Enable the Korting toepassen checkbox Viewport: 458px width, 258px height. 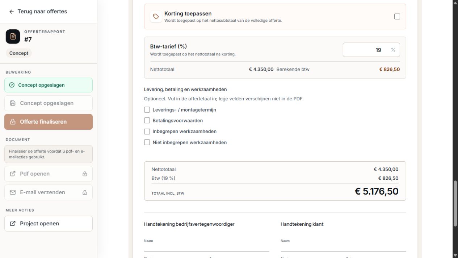(397, 16)
